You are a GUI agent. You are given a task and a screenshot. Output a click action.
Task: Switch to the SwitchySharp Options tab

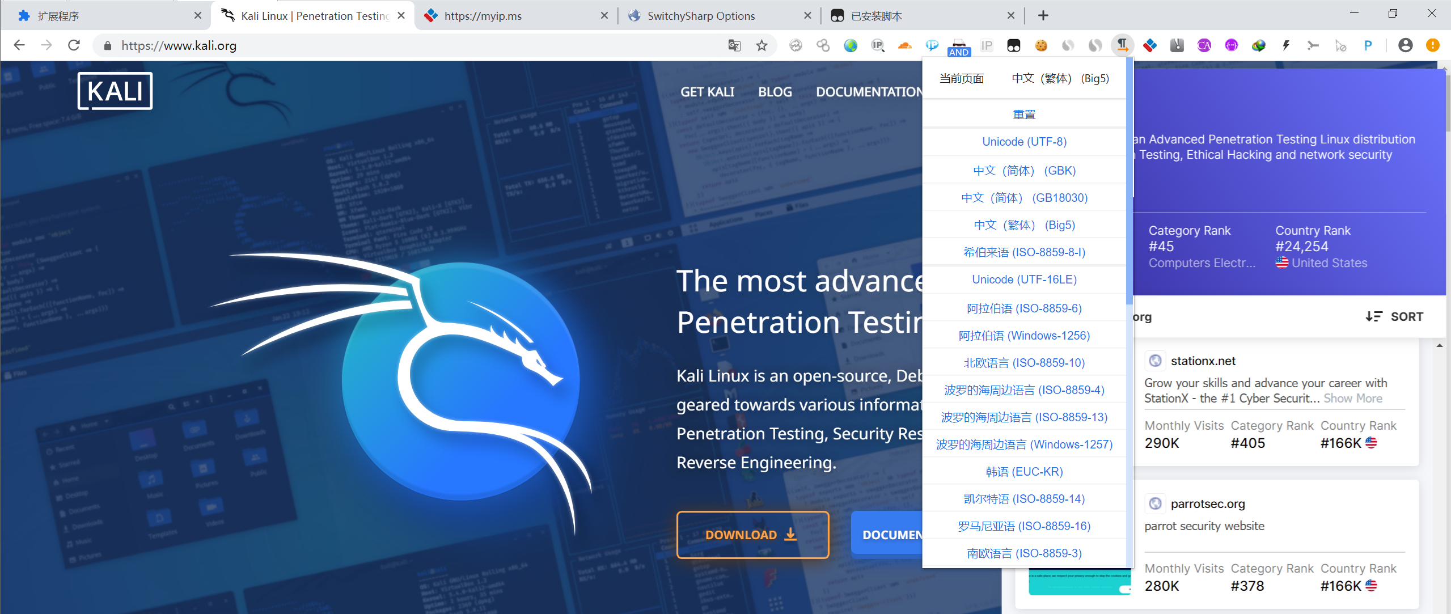pyautogui.click(x=701, y=16)
